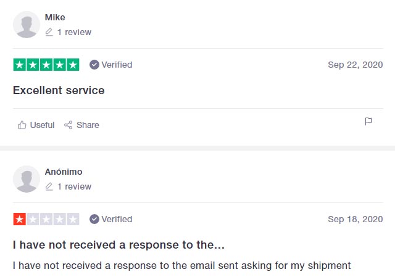Click the five green stars rating
This screenshot has height=280, width=395.
pyautogui.click(x=46, y=65)
